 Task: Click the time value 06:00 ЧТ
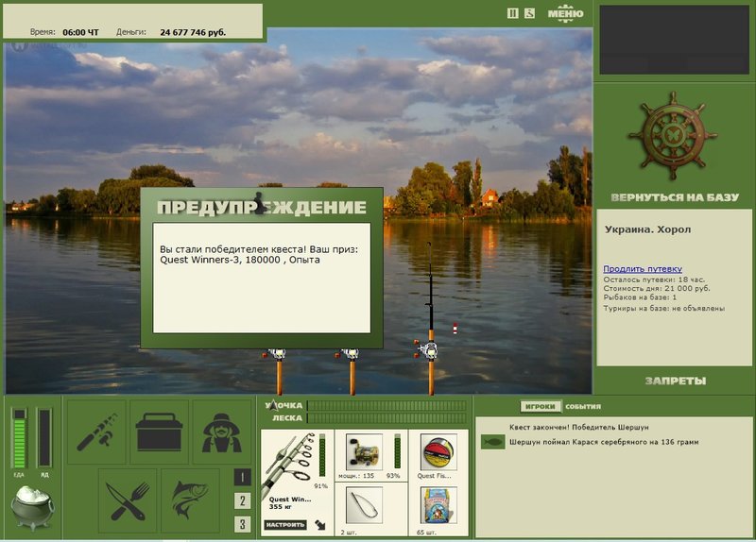[x=80, y=32]
